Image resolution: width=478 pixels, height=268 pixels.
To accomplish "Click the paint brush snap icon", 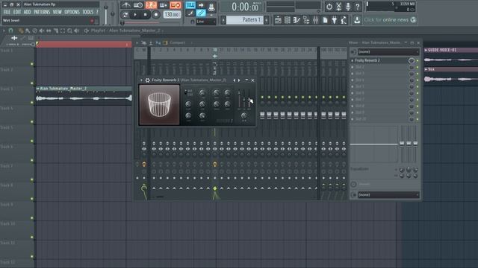I will [190, 13].
